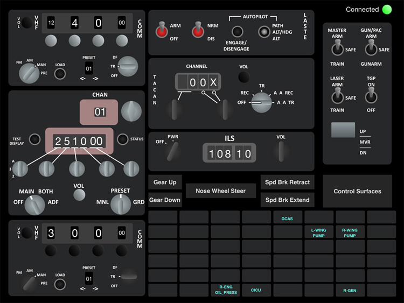This screenshot has width=404, height=303.
Task: Click the TACAN channel 00X display
Action: tap(198, 82)
